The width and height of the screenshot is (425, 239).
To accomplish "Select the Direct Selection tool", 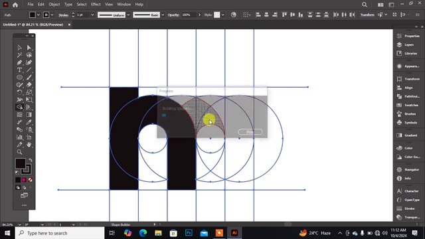I will [x=29, y=48].
